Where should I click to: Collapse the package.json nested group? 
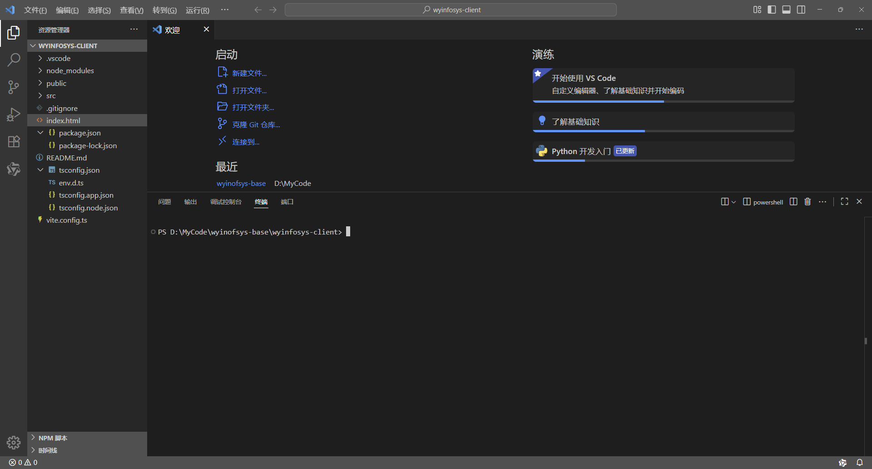[40, 133]
